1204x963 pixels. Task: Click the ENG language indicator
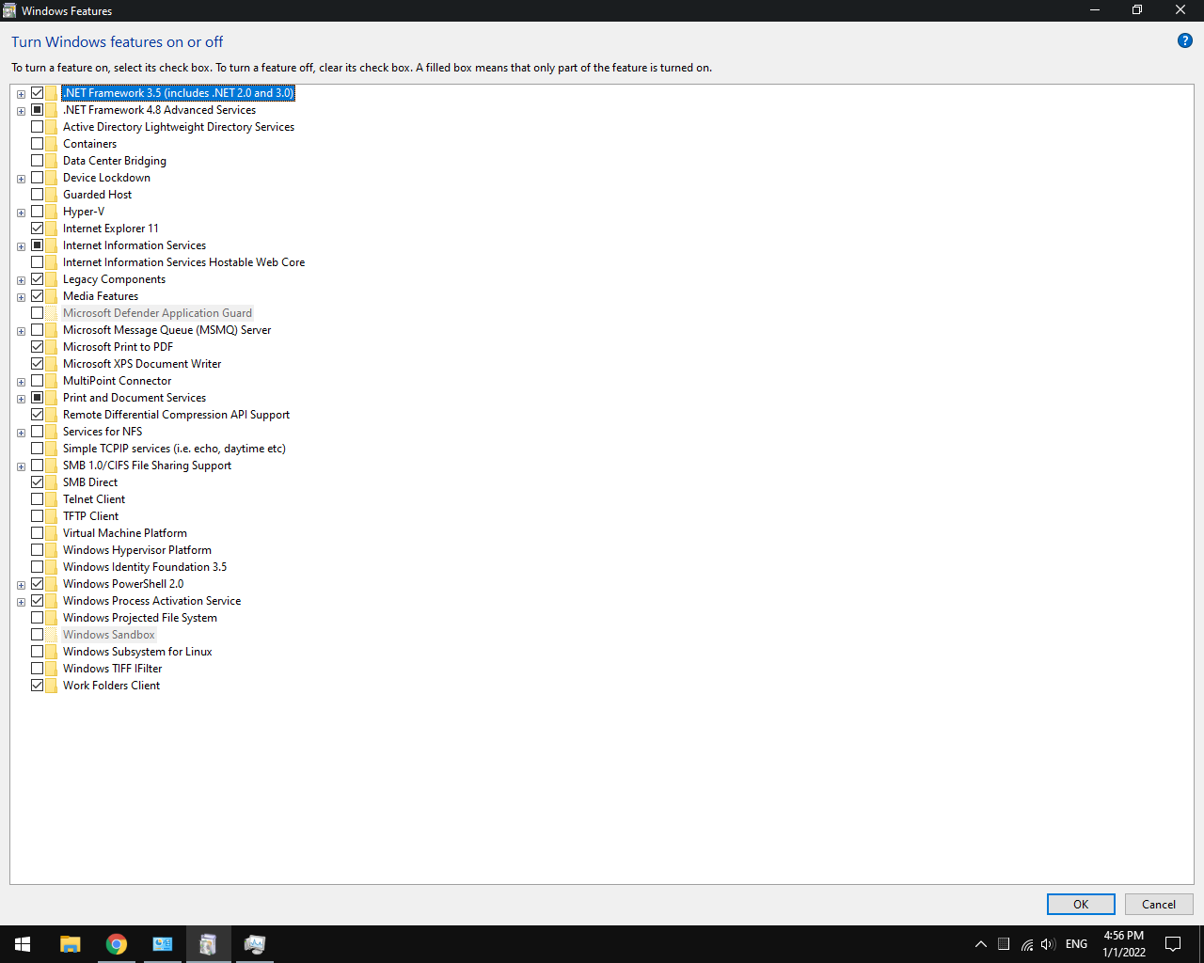pos(1077,944)
